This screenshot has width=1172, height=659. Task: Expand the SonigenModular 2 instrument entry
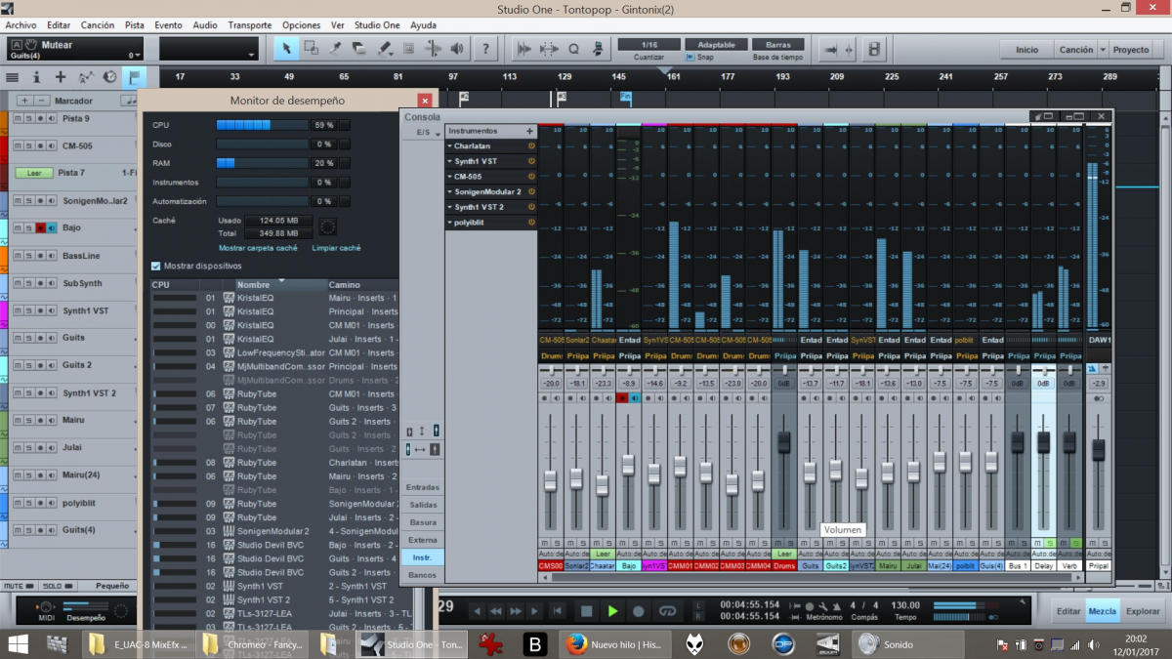point(450,191)
